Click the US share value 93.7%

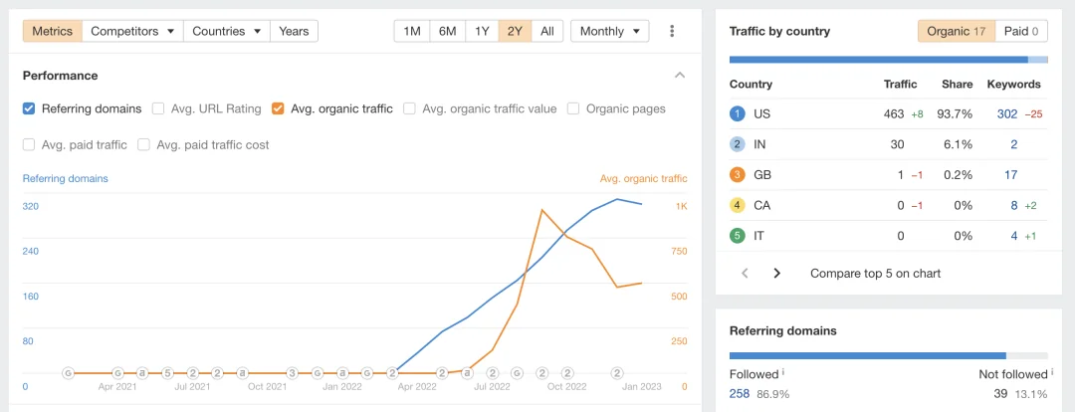click(x=955, y=113)
